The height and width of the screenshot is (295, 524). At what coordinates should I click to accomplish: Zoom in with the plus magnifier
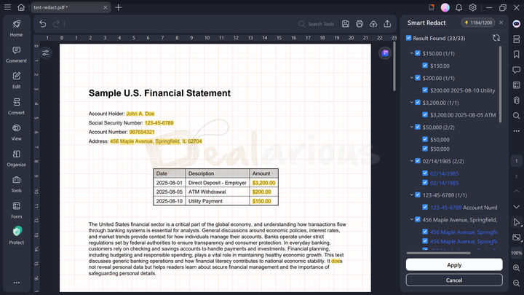point(516,267)
